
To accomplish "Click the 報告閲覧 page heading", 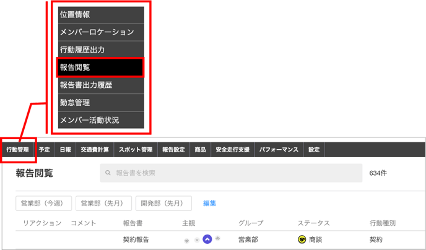I will [34, 173].
